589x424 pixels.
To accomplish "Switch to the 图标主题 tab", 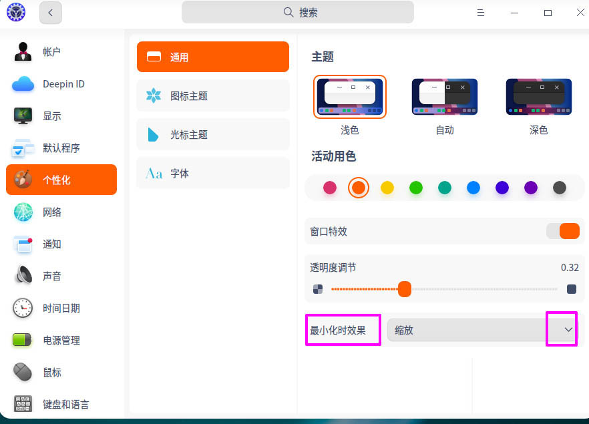I will click(212, 95).
